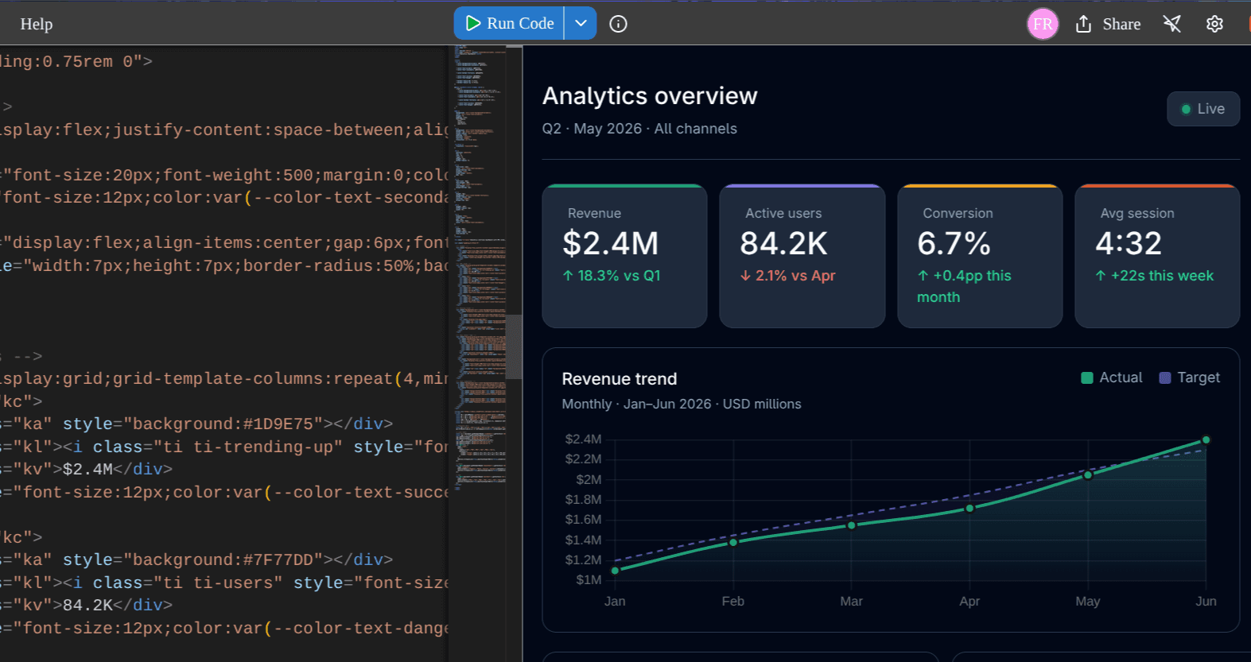Select the Active users stat card
The width and height of the screenshot is (1251, 662).
coord(802,256)
